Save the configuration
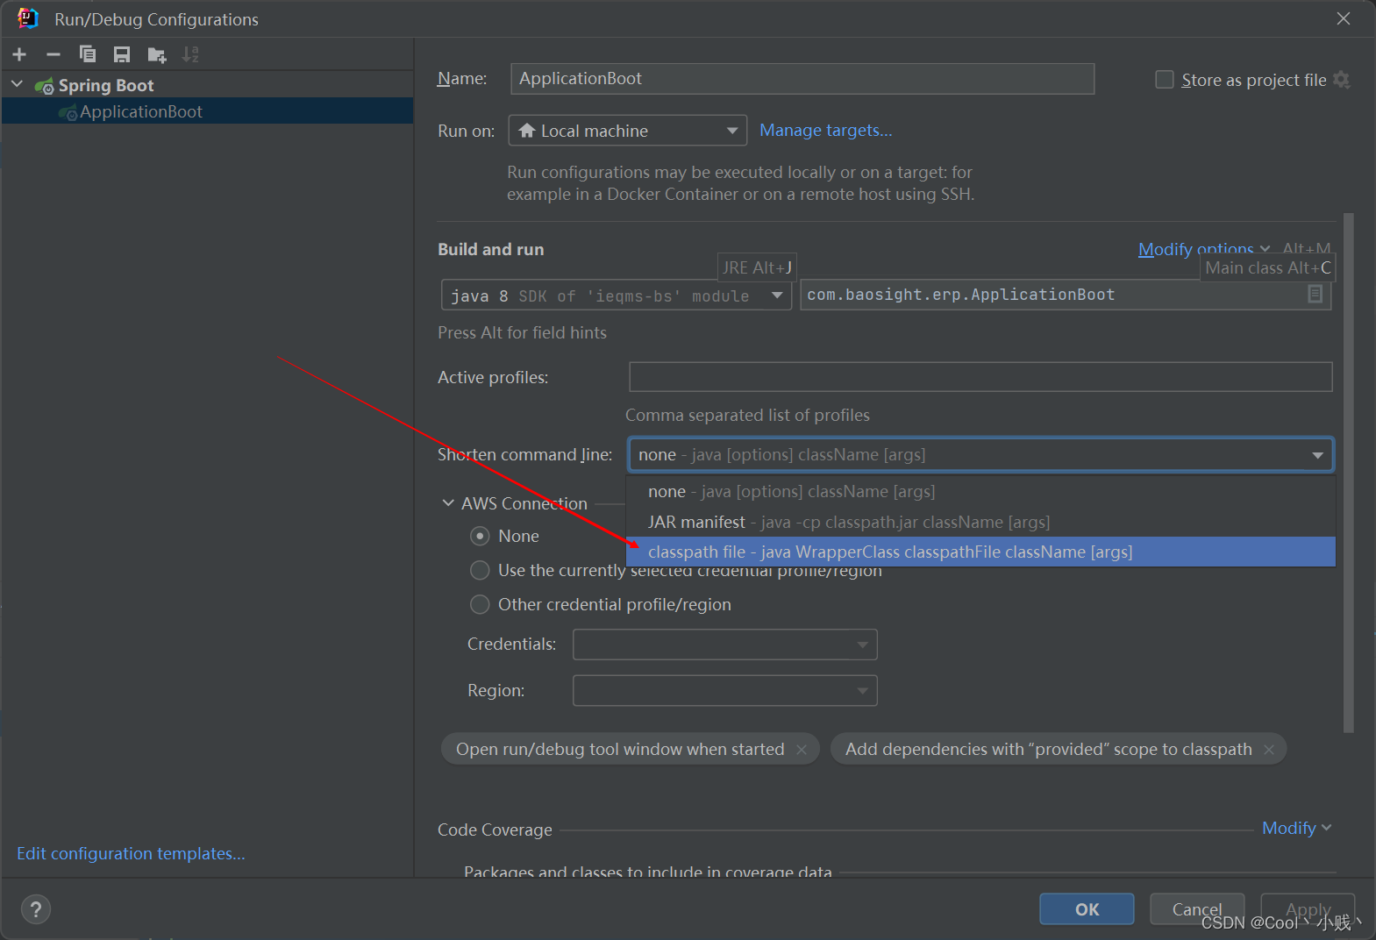The image size is (1376, 940). 122,54
